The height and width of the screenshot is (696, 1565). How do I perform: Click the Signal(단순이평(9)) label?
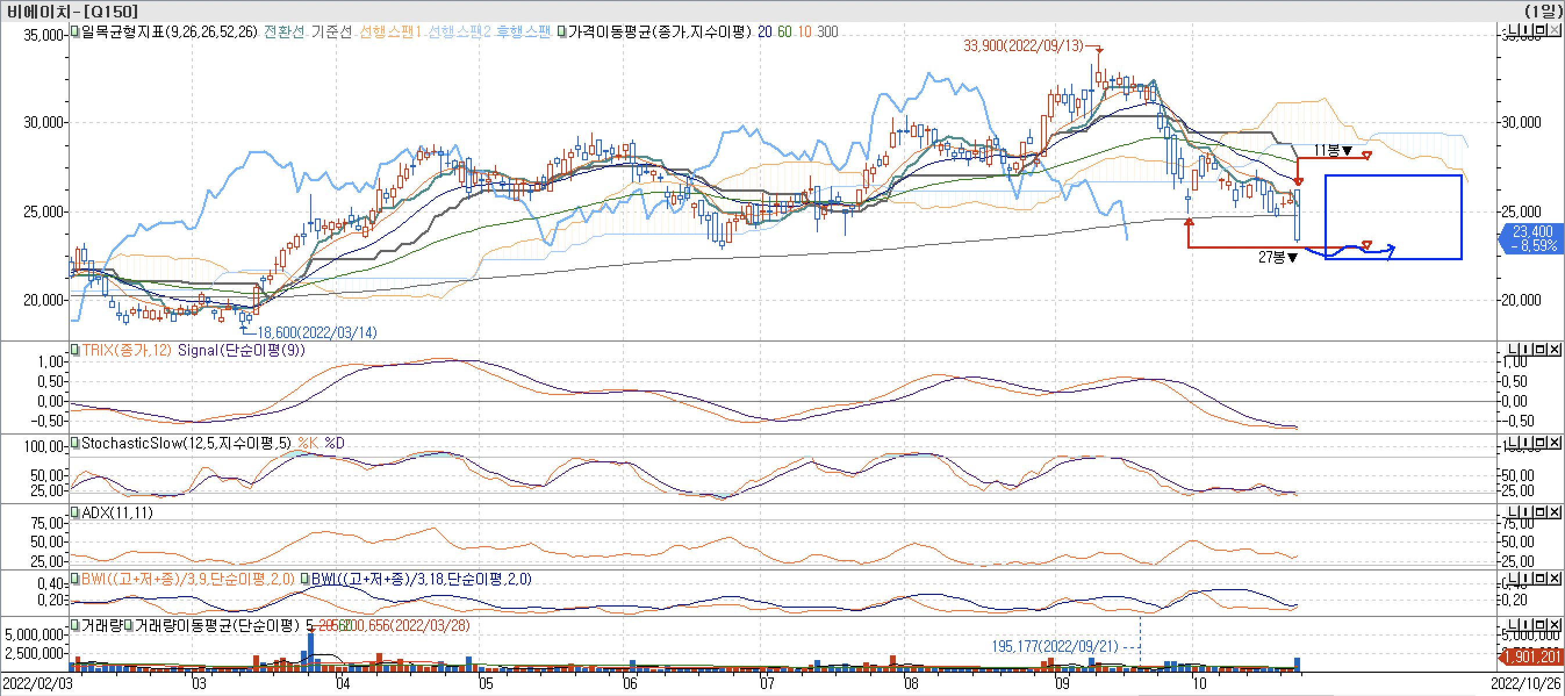241,350
